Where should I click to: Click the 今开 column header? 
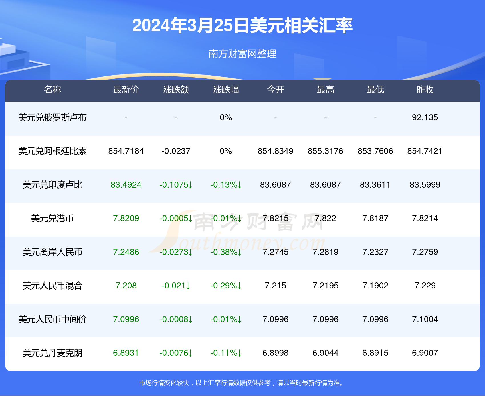[276, 90]
